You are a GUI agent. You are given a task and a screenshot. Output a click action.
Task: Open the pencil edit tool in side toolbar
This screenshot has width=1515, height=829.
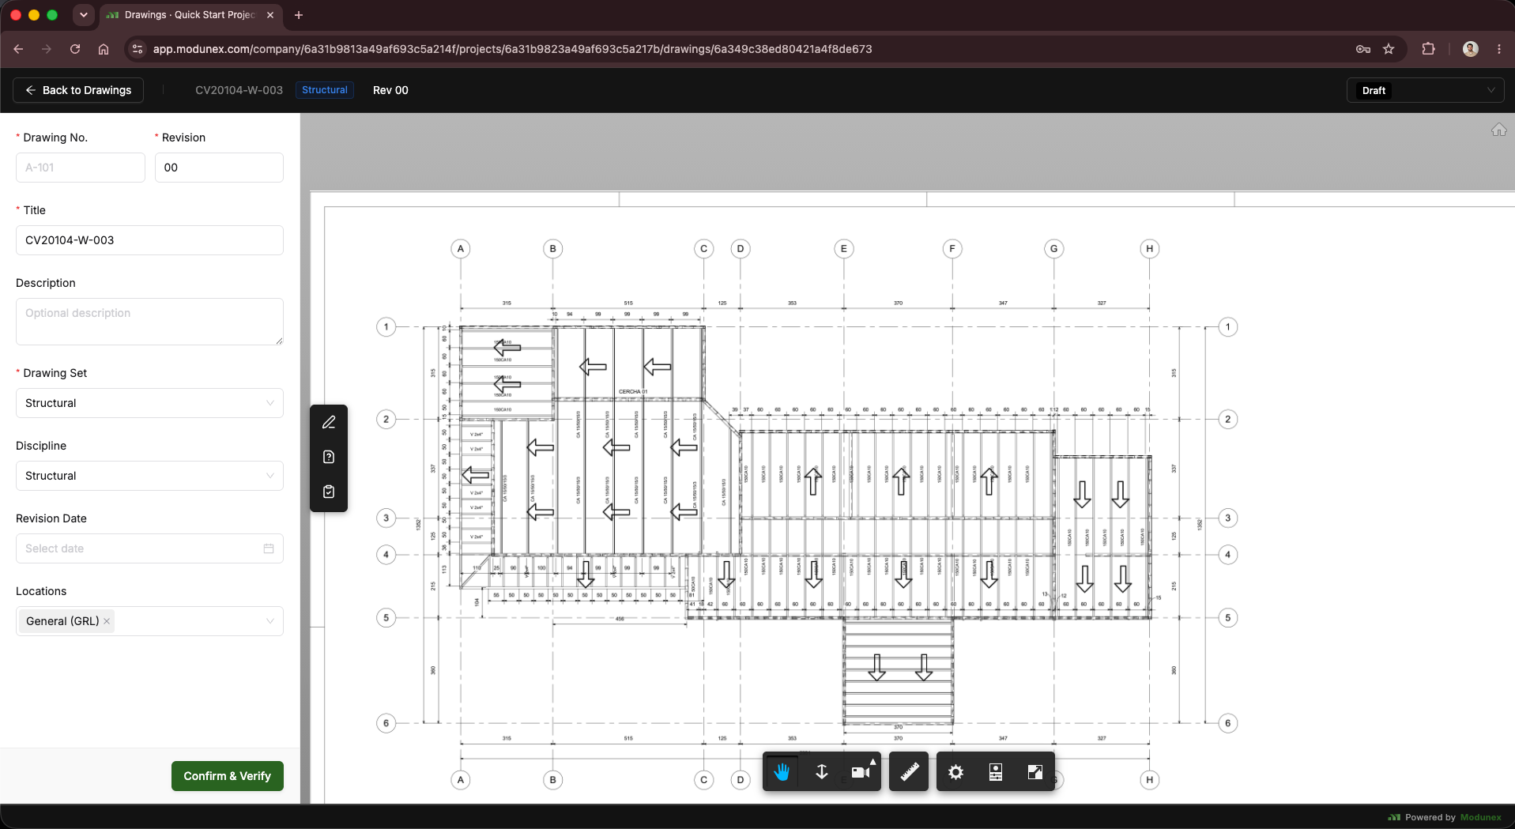tap(329, 422)
